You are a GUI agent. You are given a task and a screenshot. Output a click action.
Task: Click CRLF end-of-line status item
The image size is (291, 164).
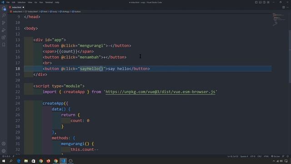(x=260, y=156)
